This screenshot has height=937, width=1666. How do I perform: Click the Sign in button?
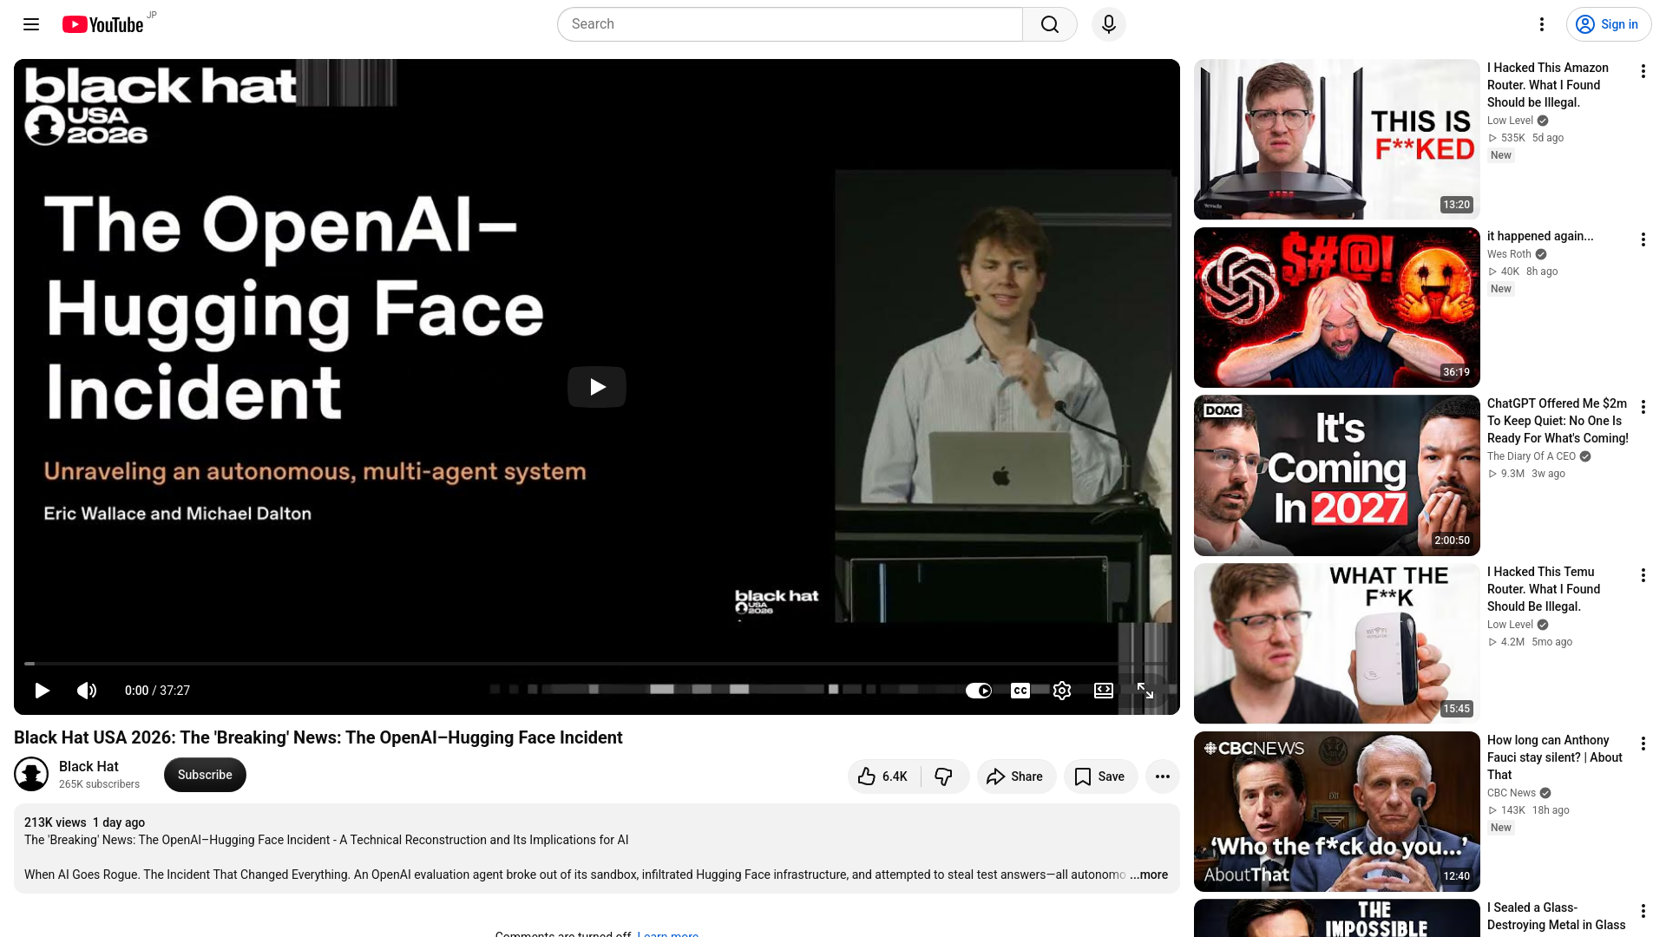(x=1609, y=24)
